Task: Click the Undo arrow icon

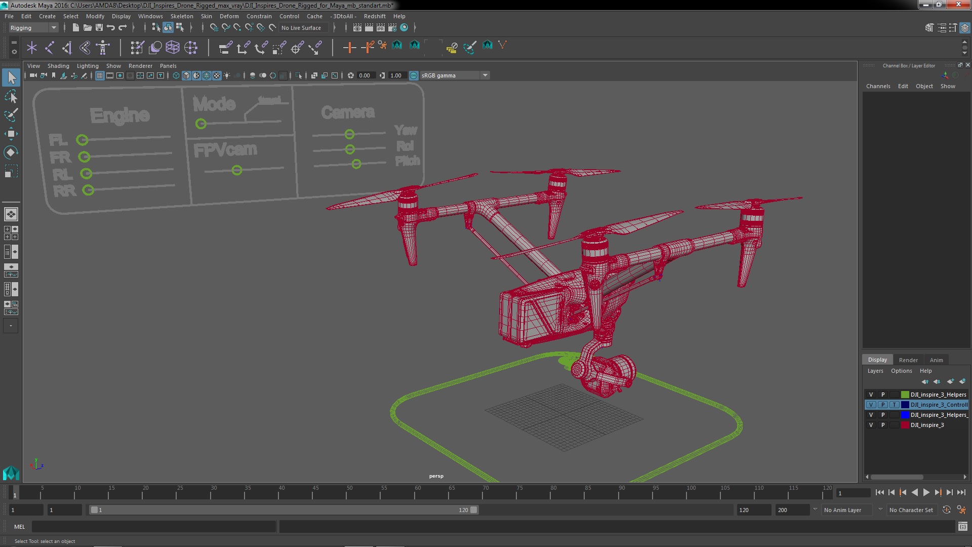Action: [111, 28]
